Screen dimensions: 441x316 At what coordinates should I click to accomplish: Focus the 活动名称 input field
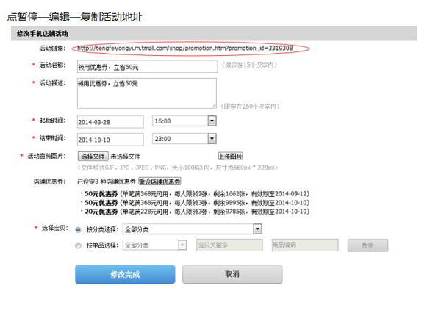pos(147,67)
